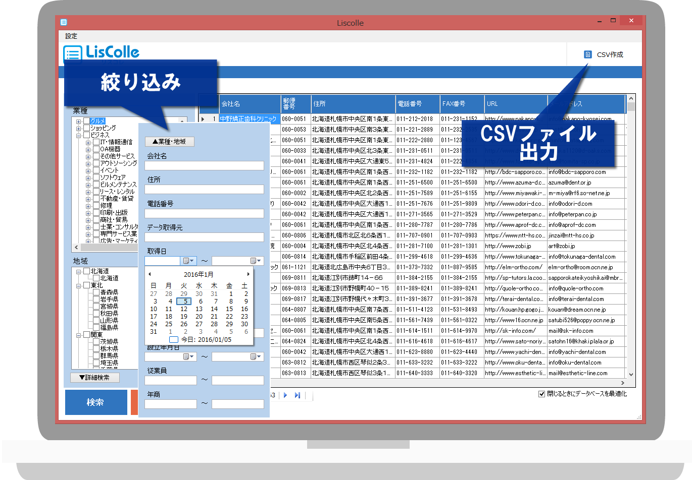The image size is (692, 480).
Task: Click the 011-212-2018 phone cell
Action: coord(418,119)
